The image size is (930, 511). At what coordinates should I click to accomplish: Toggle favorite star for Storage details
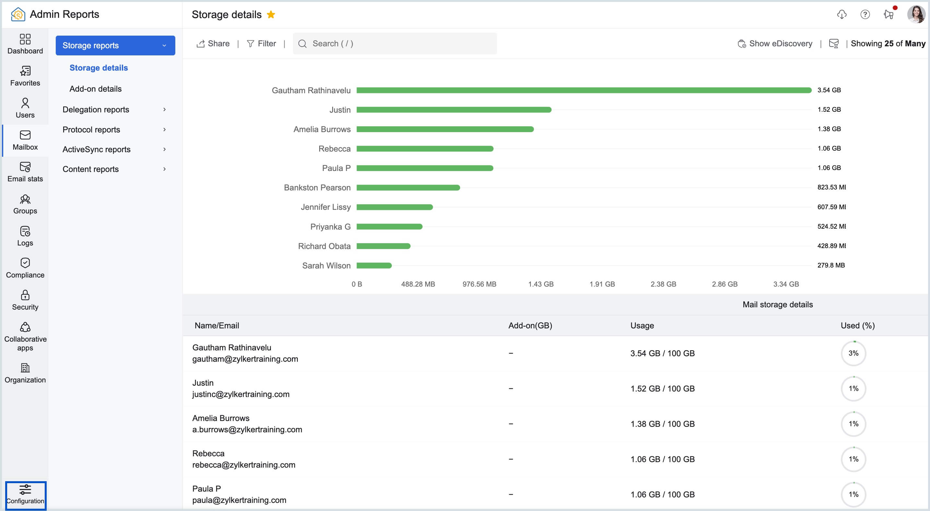point(271,15)
